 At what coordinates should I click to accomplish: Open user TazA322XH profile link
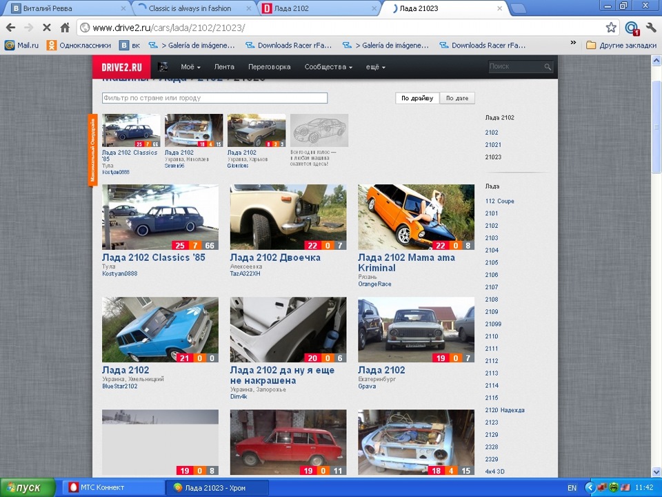pos(245,273)
